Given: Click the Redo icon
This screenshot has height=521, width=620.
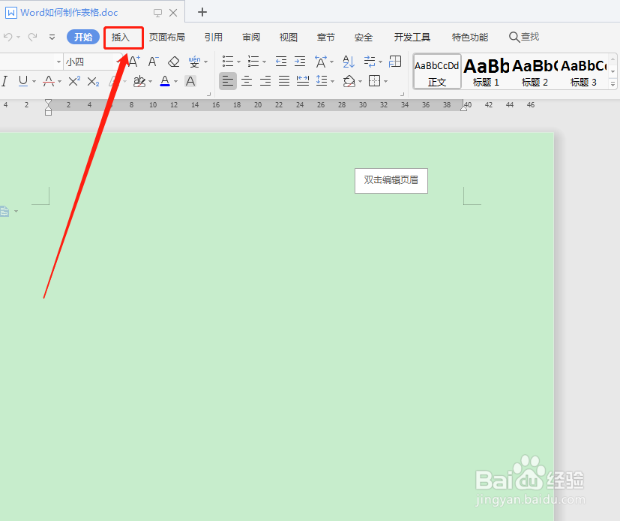Looking at the screenshot, I should pos(32,37).
